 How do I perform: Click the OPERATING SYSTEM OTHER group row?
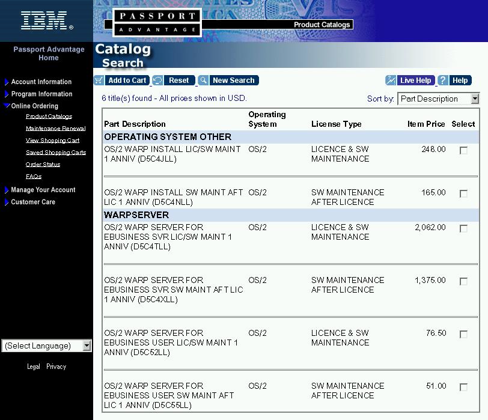pyautogui.click(x=291, y=137)
